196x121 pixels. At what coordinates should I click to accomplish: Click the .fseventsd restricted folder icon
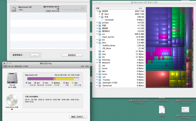[x=100, y=85]
